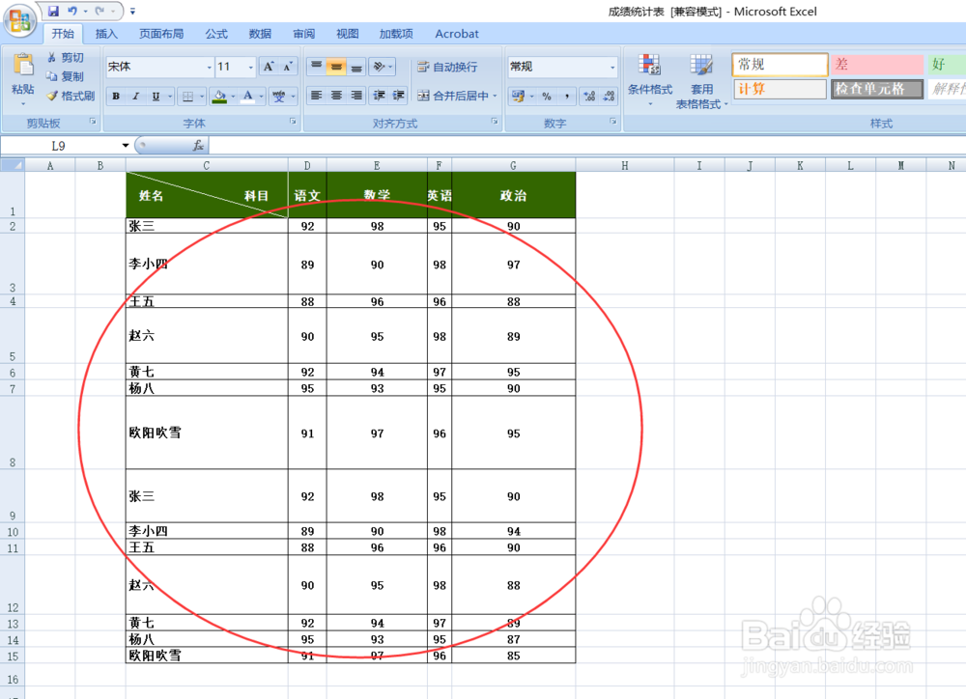This screenshot has width=966, height=699.
Task: Open 套用表格格式 table styles
Action: (x=701, y=80)
